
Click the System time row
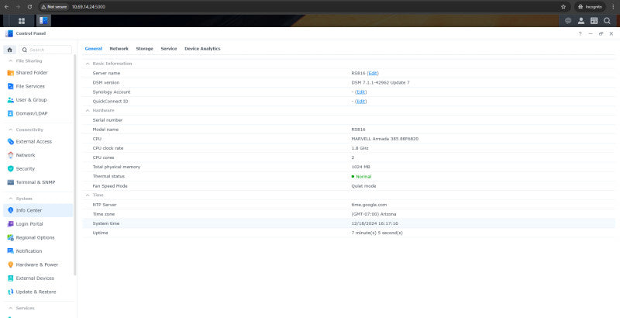tap(349, 223)
